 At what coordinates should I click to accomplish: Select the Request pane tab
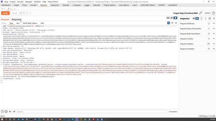pyautogui.click(x=5, y=19)
